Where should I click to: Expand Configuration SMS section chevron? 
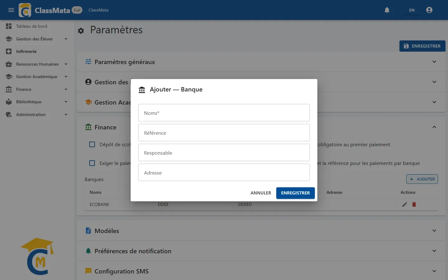click(x=434, y=271)
